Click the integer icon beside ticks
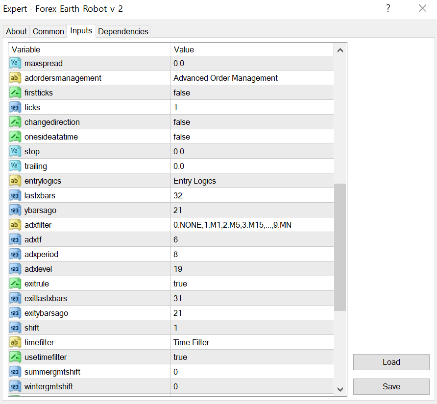437x404 pixels. click(x=15, y=107)
